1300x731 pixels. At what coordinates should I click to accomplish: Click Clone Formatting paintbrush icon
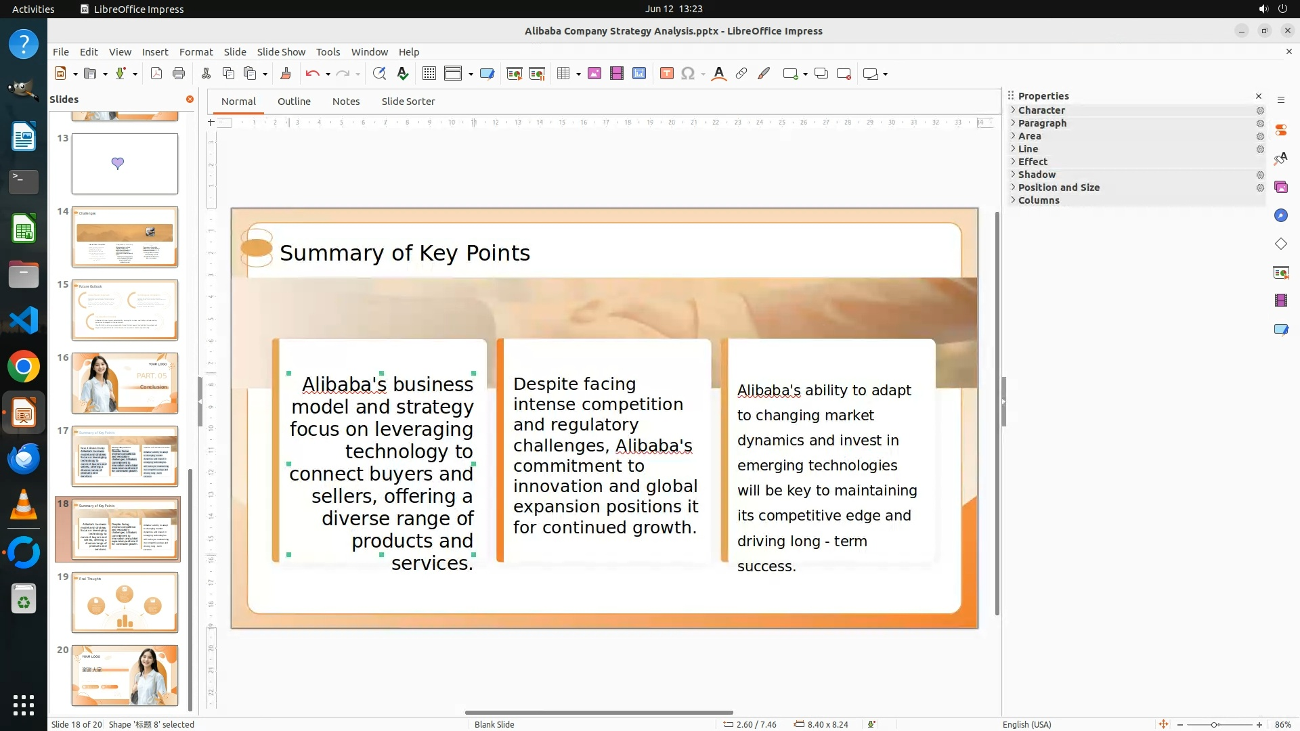point(285,74)
